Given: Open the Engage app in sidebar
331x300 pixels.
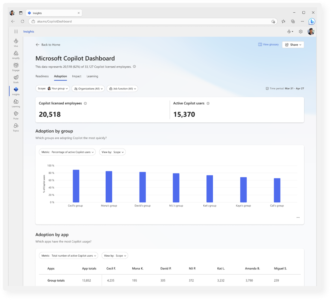Looking at the screenshot, I should pyautogui.click(x=16, y=66).
